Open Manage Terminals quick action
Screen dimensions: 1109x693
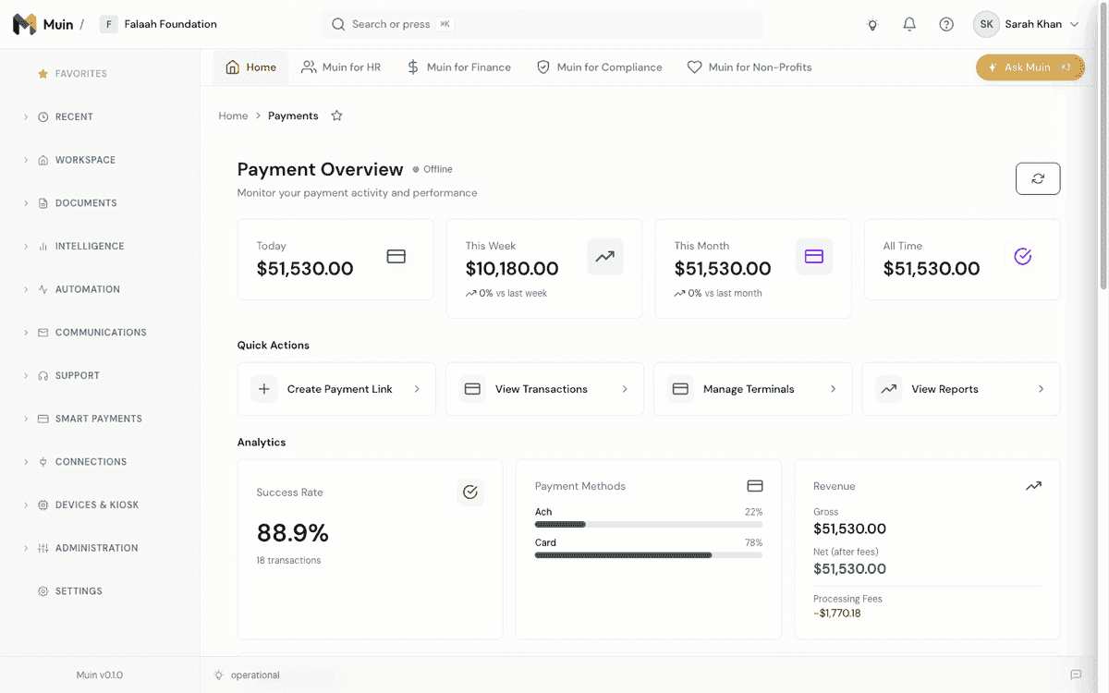[x=753, y=389]
